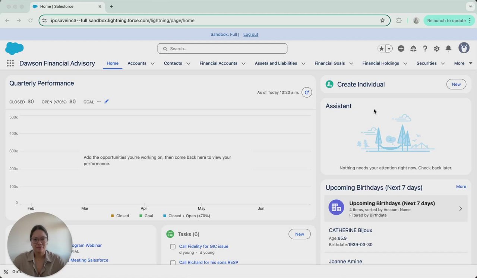Image resolution: width=477 pixels, height=278 pixels.
Task: Switch to the Contacts tab
Action: coord(173,63)
